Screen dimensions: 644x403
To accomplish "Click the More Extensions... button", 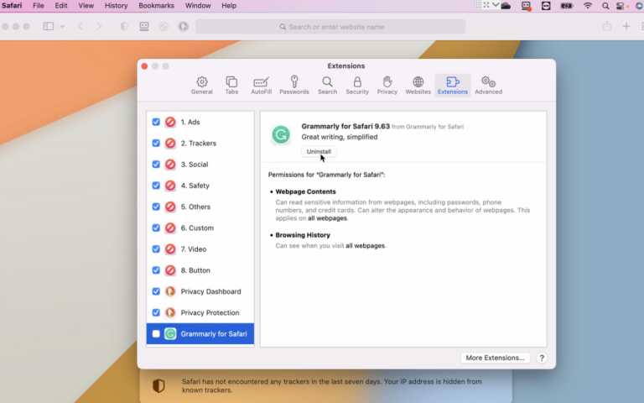I will click(x=495, y=358).
